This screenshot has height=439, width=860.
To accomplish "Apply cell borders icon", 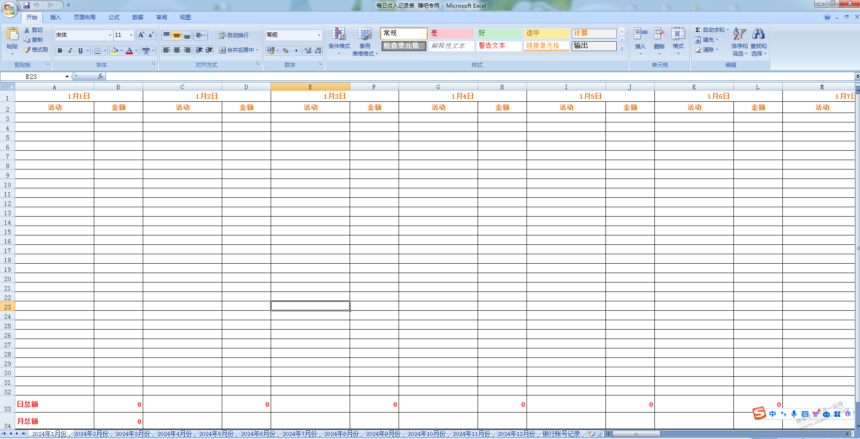I will [97, 51].
